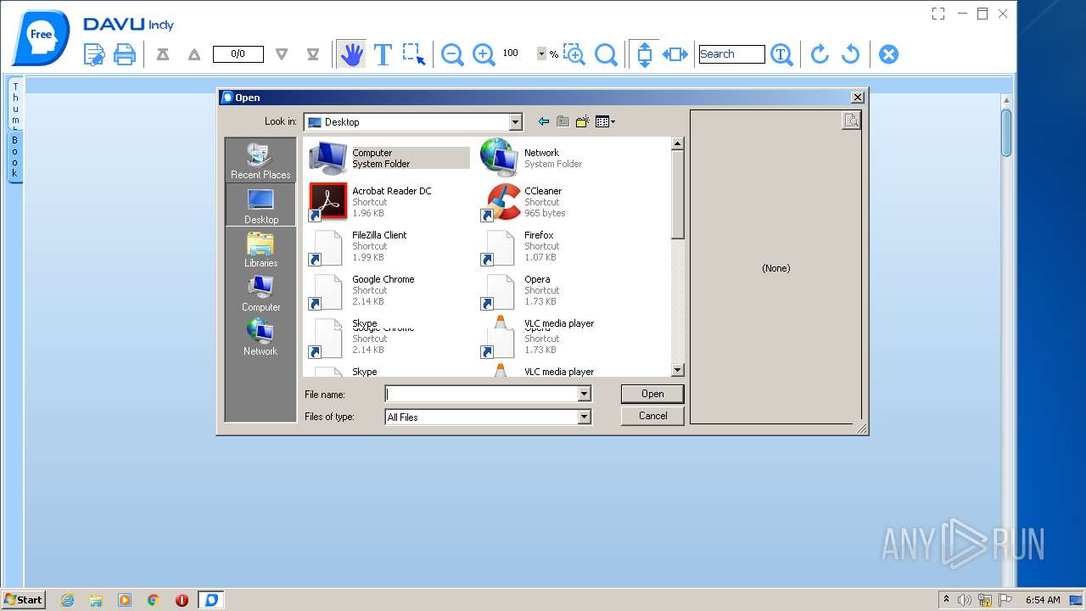Viewport: 1086px width, 611px height.
Task: Click the fit width icon
Action: point(675,54)
